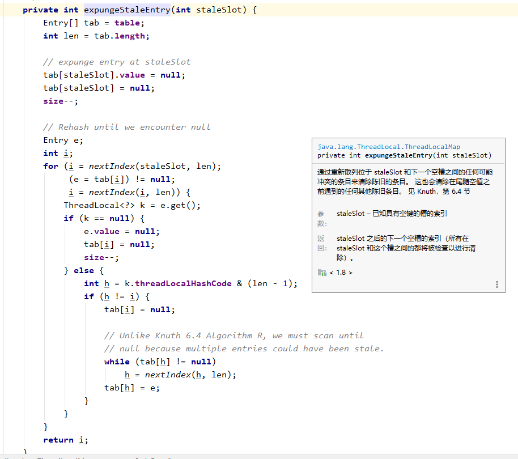
Task: Click the 'Entry e;' declaration
Action: point(63,141)
